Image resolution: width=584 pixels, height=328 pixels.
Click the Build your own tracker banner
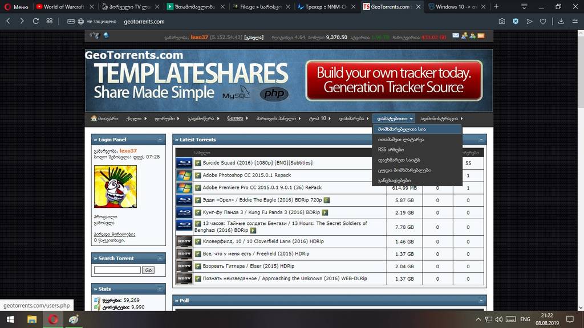click(x=394, y=80)
